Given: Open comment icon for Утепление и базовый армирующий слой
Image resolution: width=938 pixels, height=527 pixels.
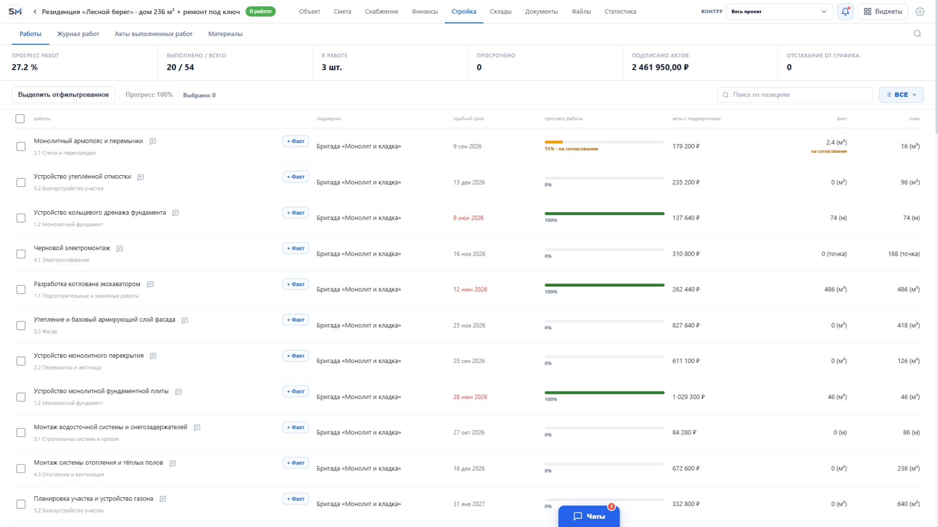Looking at the screenshot, I should coord(185,320).
